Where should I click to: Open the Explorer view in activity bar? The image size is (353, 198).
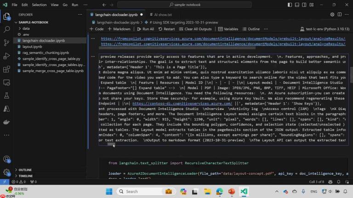6,16
